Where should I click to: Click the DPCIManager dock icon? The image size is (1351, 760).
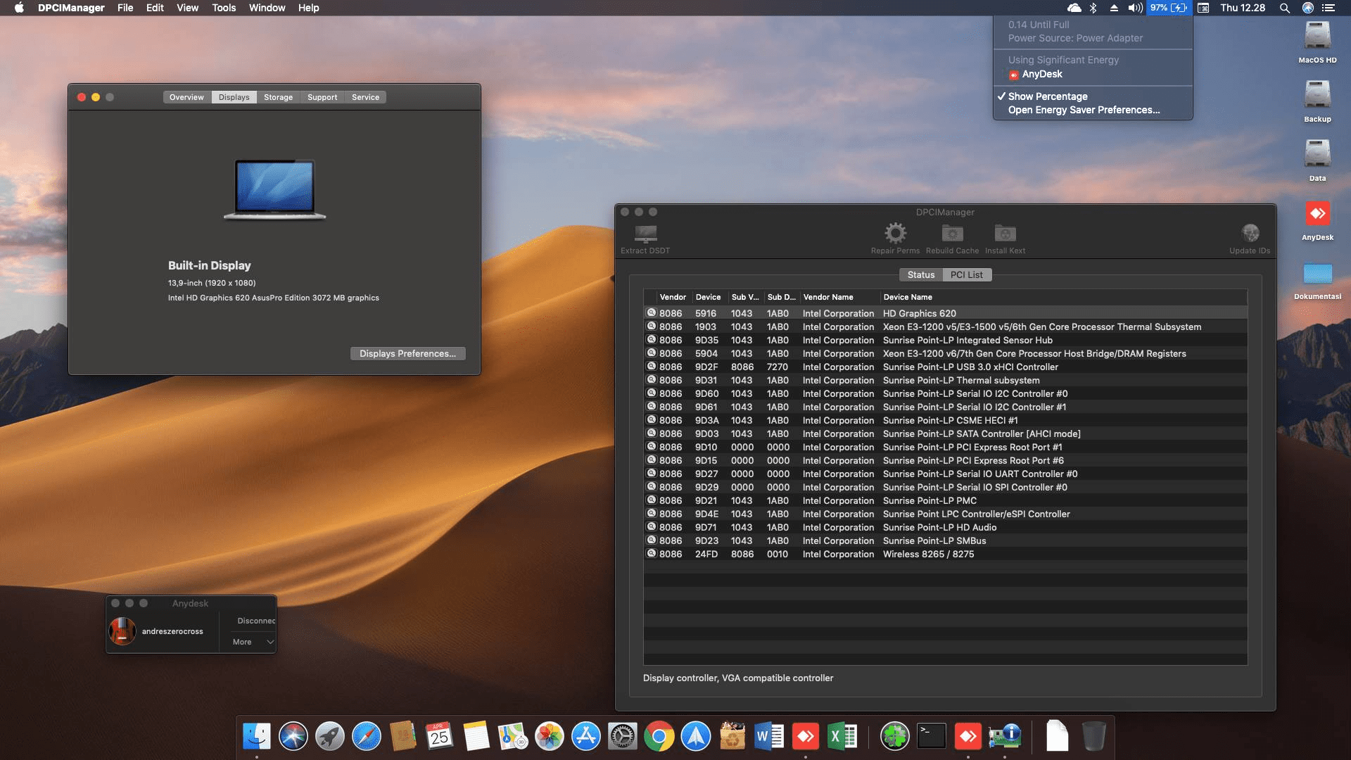coord(1005,737)
